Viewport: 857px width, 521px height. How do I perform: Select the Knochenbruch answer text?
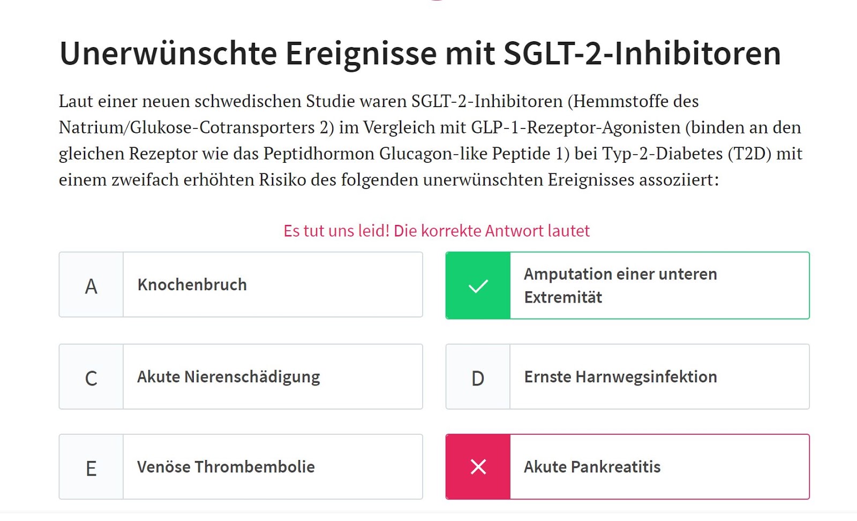192,285
